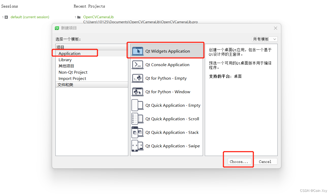
Task: Click the Sessions heading
Action: pyautogui.click(x=10, y=6)
